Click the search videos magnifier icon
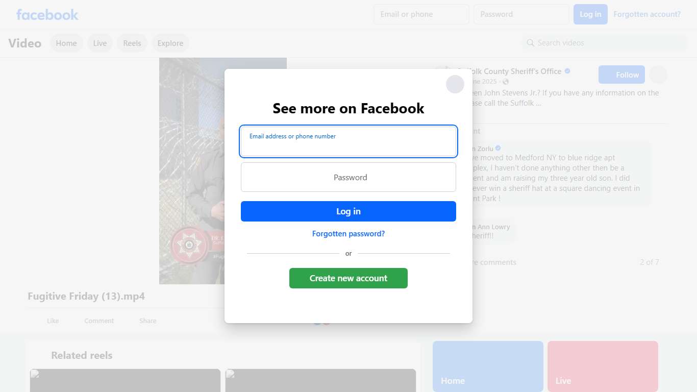697x392 pixels. (531, 43)
